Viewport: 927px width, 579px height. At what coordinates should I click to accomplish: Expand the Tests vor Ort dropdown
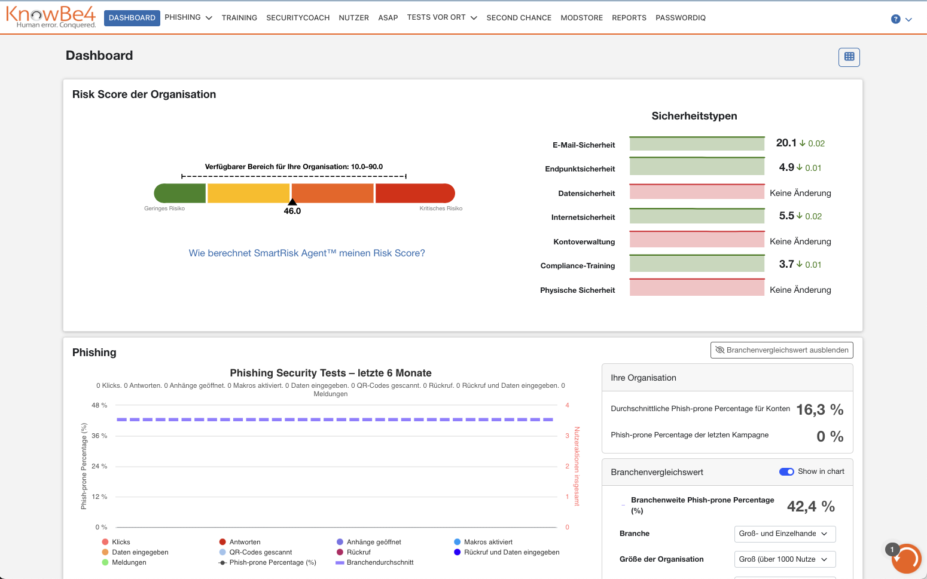pyautogui.click(x=442, y=17)
